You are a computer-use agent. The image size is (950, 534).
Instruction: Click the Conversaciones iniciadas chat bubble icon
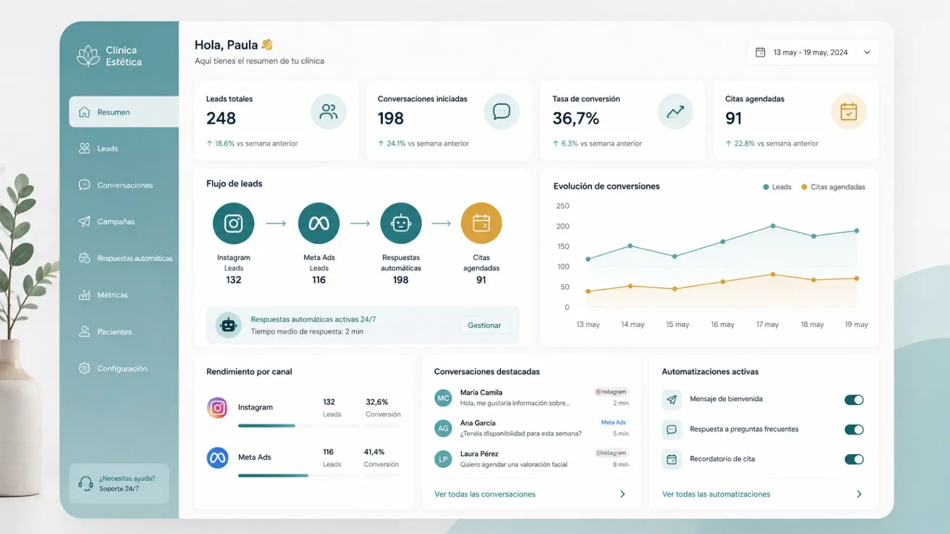coord(502,112)
